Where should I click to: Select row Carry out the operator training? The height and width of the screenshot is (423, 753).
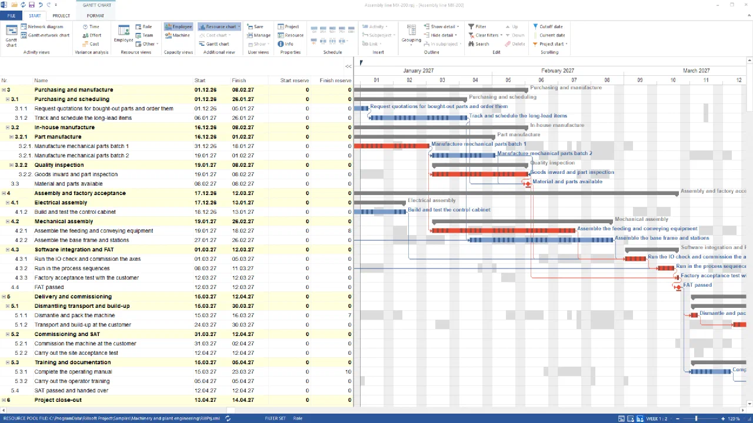point(176,381)
